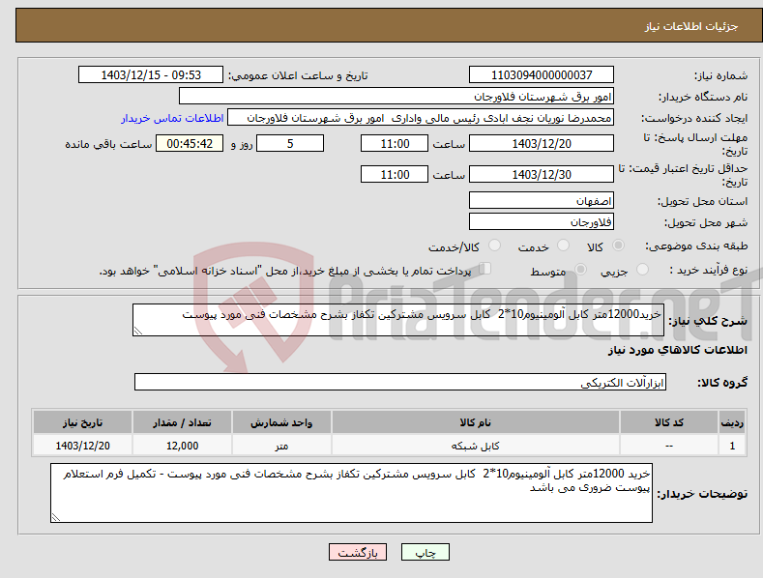Click the need number field 1103094000000037

542,75
